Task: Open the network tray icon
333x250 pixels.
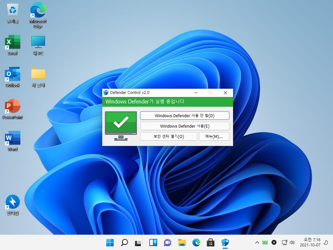Action: (x=284, y=242)
